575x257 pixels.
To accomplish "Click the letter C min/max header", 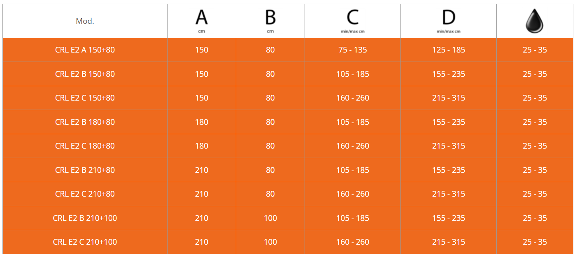I will 353,21.
